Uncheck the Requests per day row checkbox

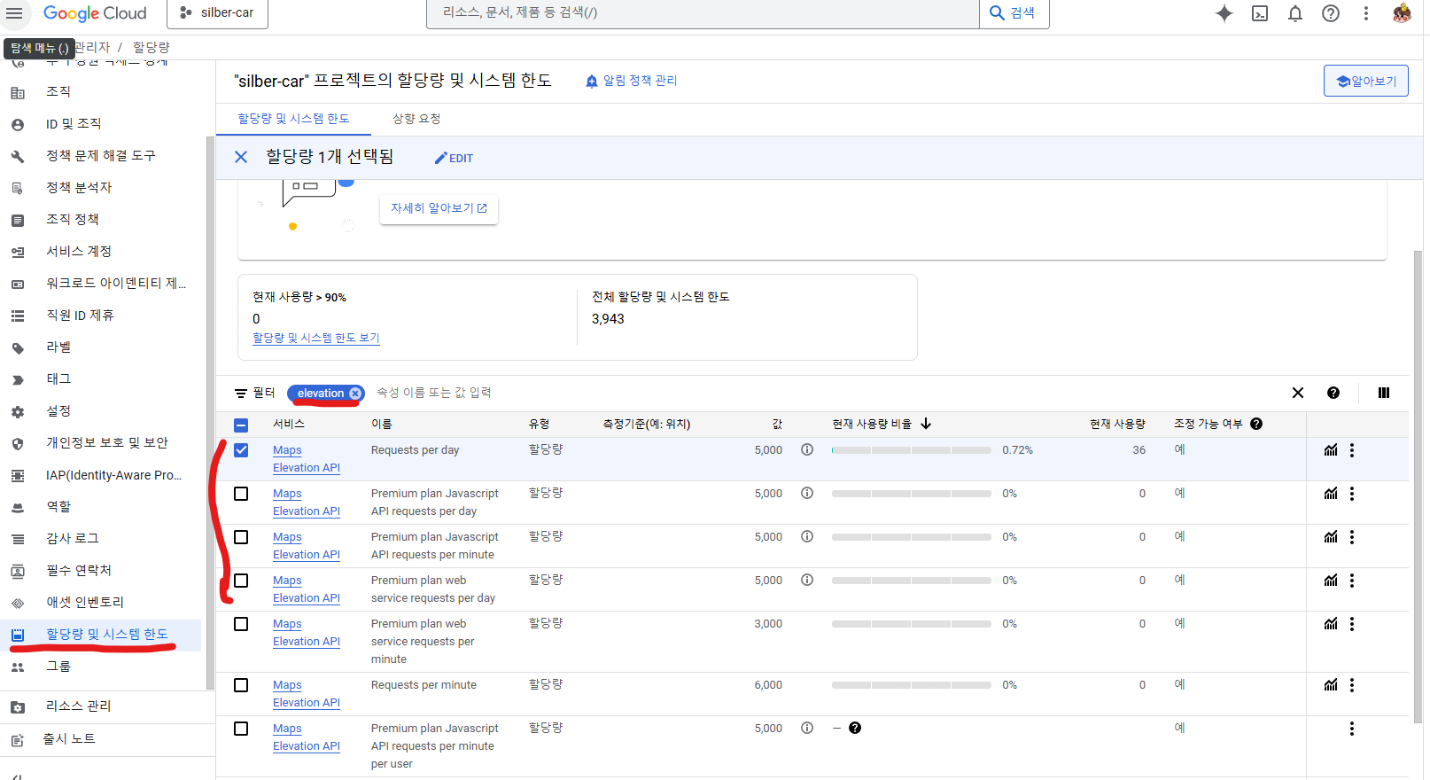coord(241,450)
